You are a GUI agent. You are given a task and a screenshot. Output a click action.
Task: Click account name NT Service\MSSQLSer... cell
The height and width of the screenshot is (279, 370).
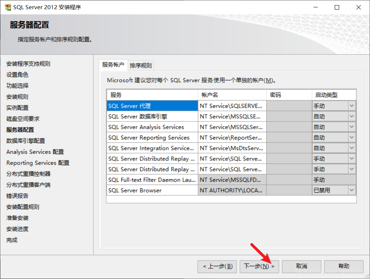(232, 127)
